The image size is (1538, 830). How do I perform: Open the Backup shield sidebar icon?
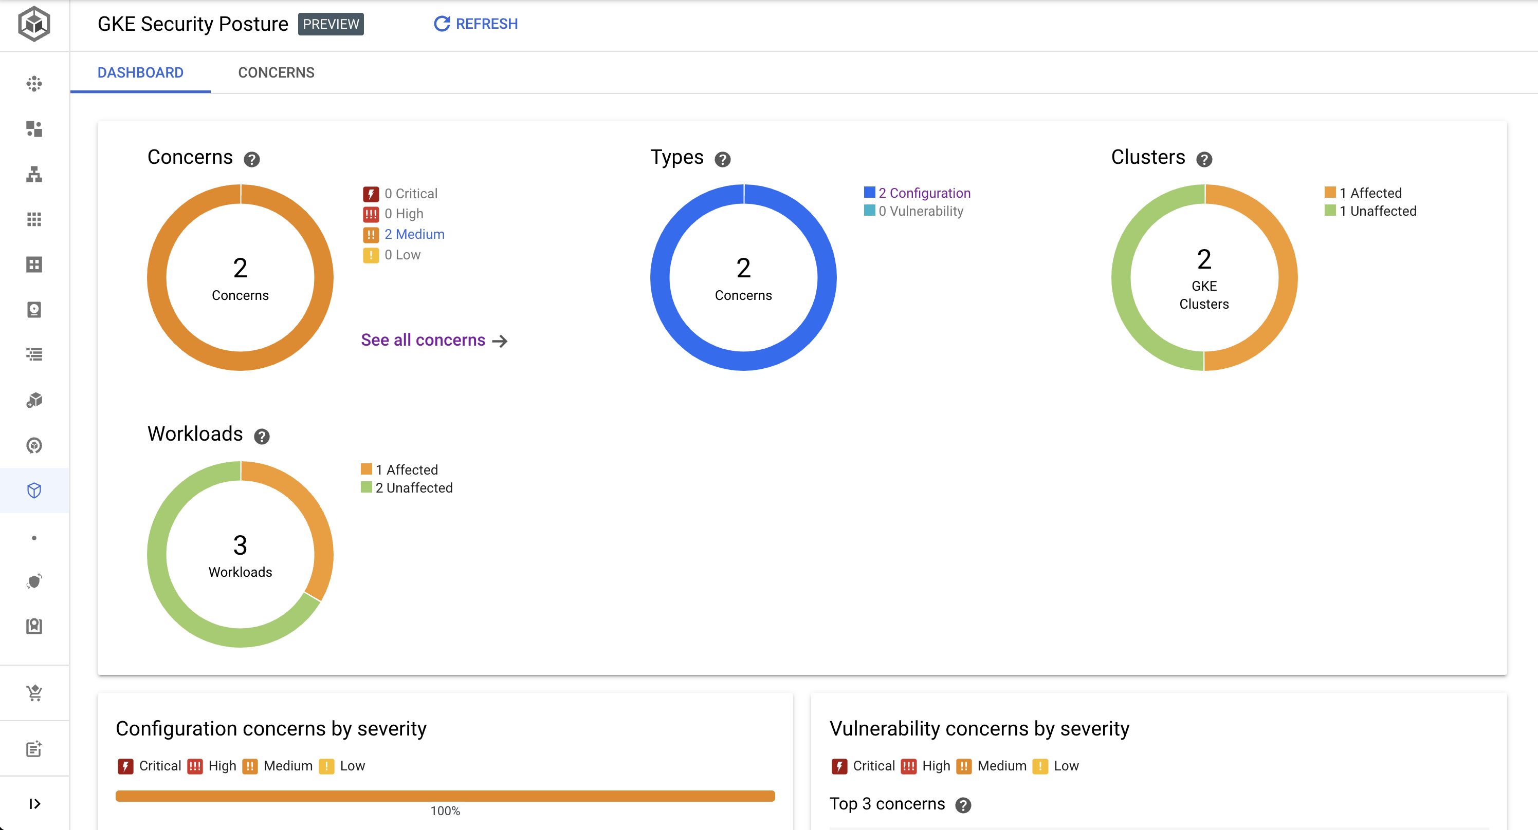click(34, 581)
